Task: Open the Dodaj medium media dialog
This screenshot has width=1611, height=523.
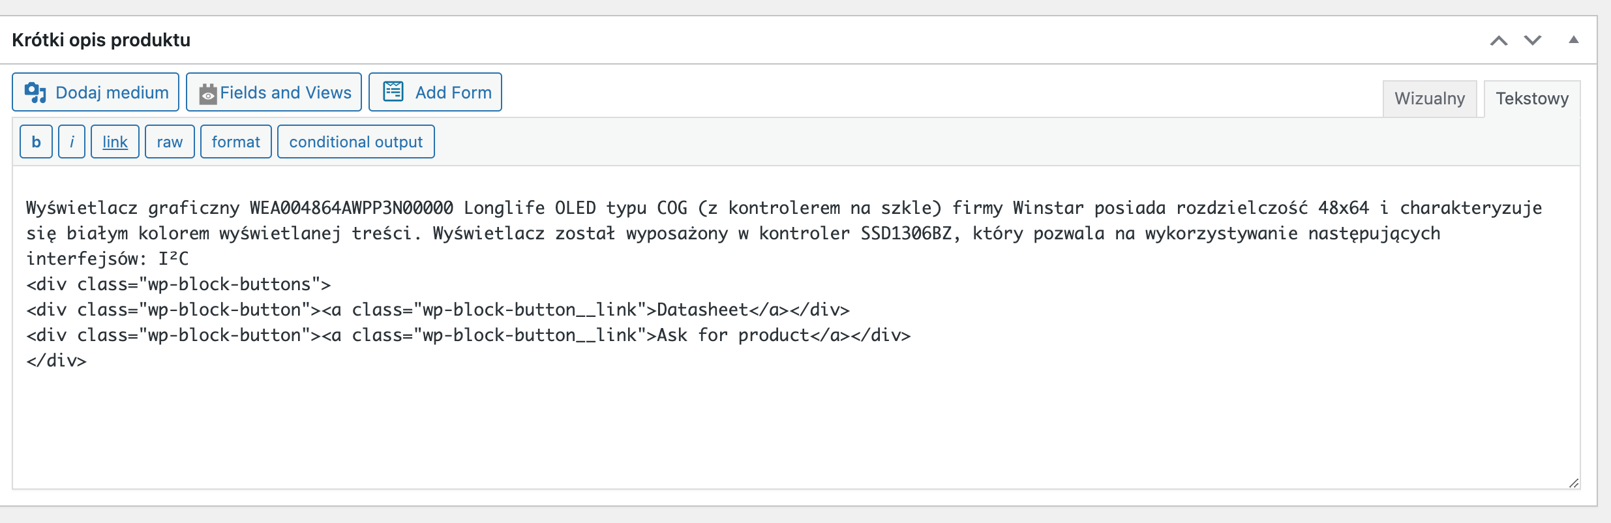Action: (x=95, y=92)
